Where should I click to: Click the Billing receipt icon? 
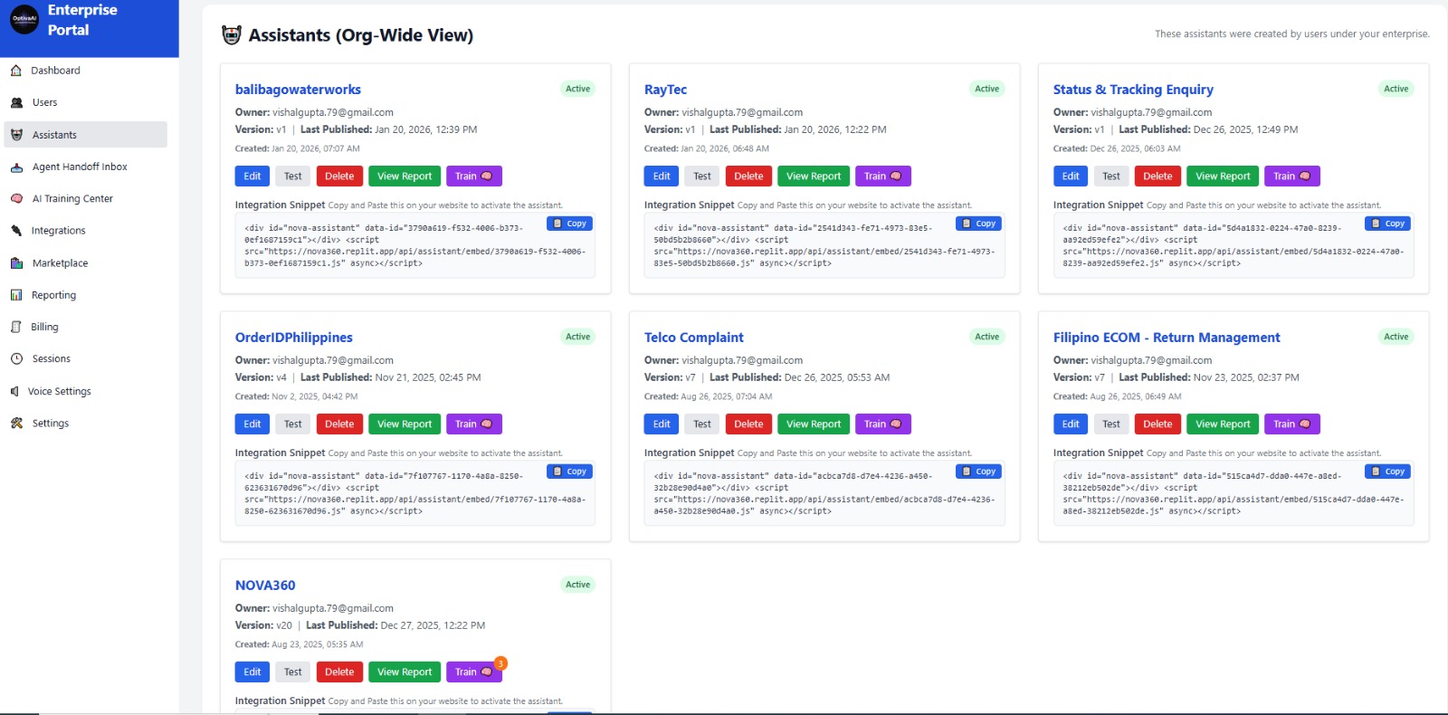(x=16, y=327)
